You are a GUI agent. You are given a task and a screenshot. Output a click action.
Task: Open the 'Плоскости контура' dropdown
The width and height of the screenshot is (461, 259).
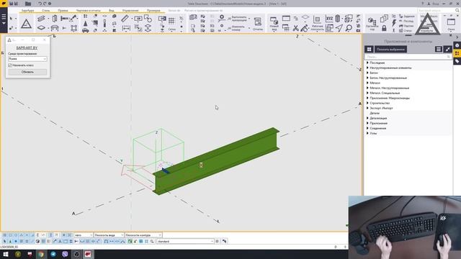click(143, 235)
